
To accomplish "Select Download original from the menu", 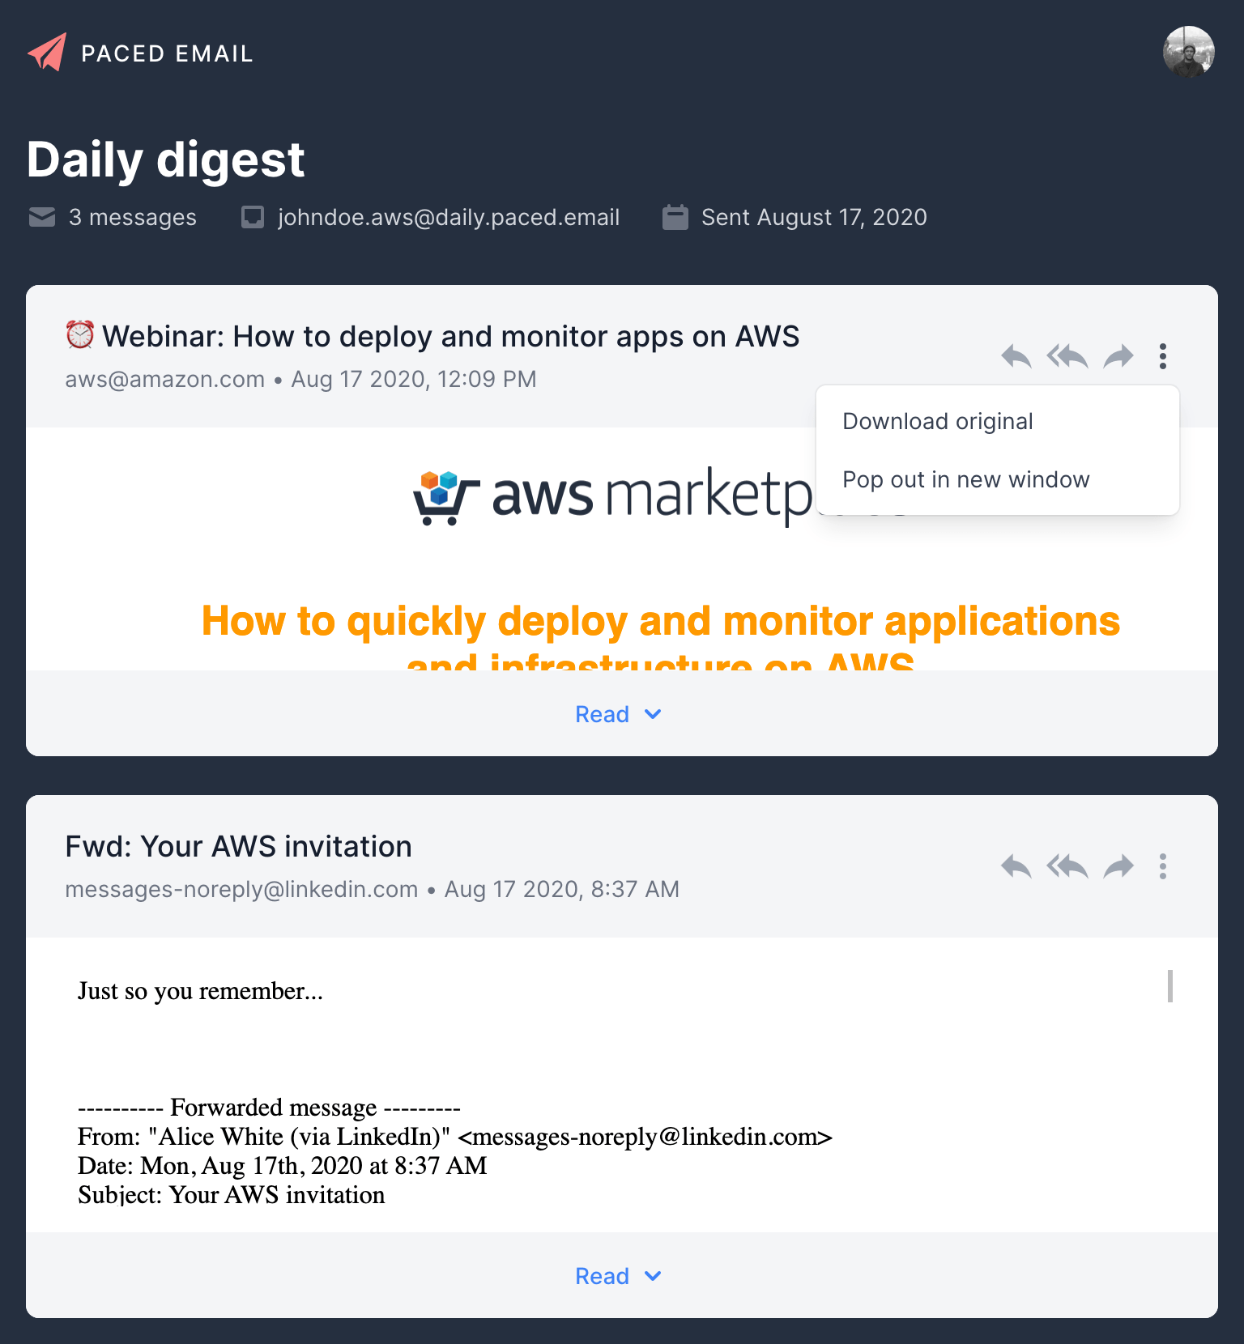I will coord(998,421).
